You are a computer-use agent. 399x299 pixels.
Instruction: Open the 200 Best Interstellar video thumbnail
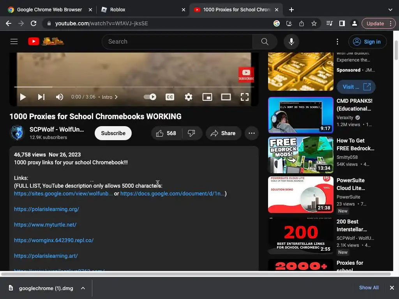pyautogui.click(x=301, y=236)
